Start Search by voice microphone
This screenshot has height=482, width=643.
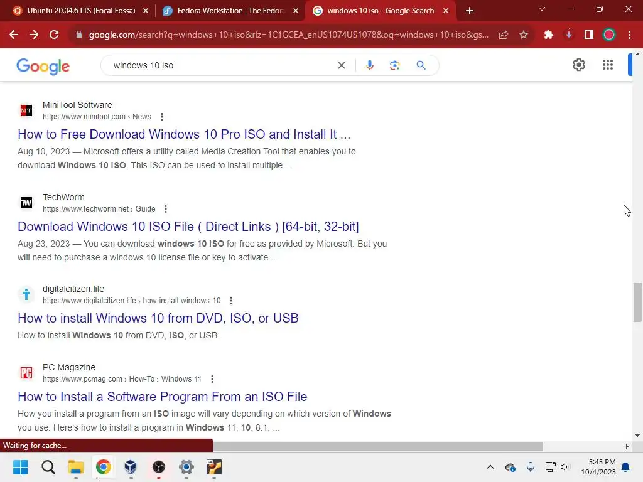[369, 65]
